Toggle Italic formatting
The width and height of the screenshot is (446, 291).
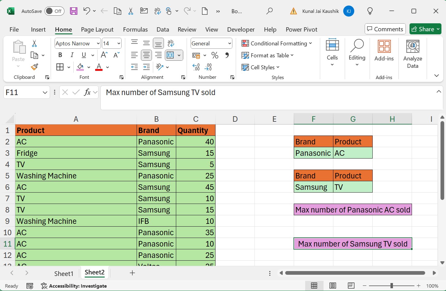tap(72, 55)
